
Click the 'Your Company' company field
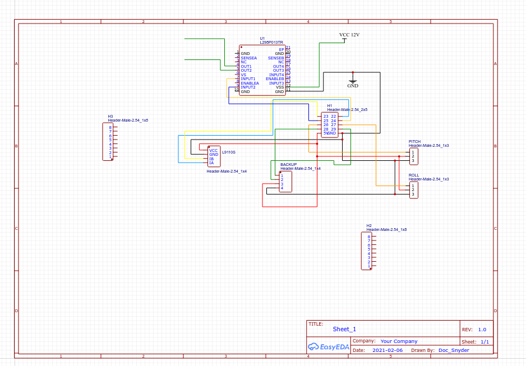[x=399, y=341]
